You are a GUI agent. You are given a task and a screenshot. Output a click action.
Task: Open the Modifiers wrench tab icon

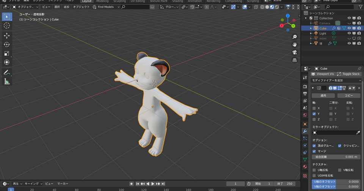[305, 131]
